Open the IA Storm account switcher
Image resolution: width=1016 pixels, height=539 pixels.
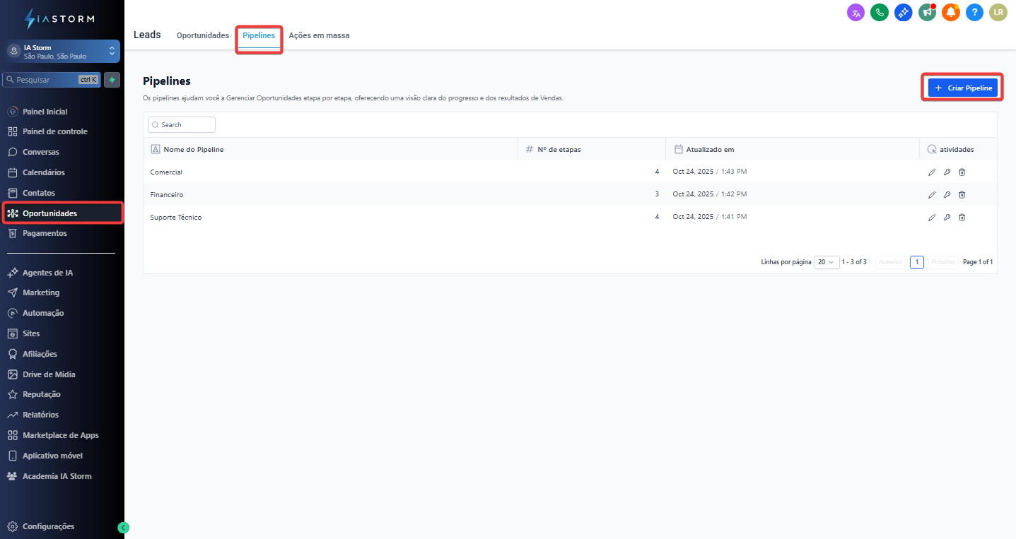[x=62, y=52]
